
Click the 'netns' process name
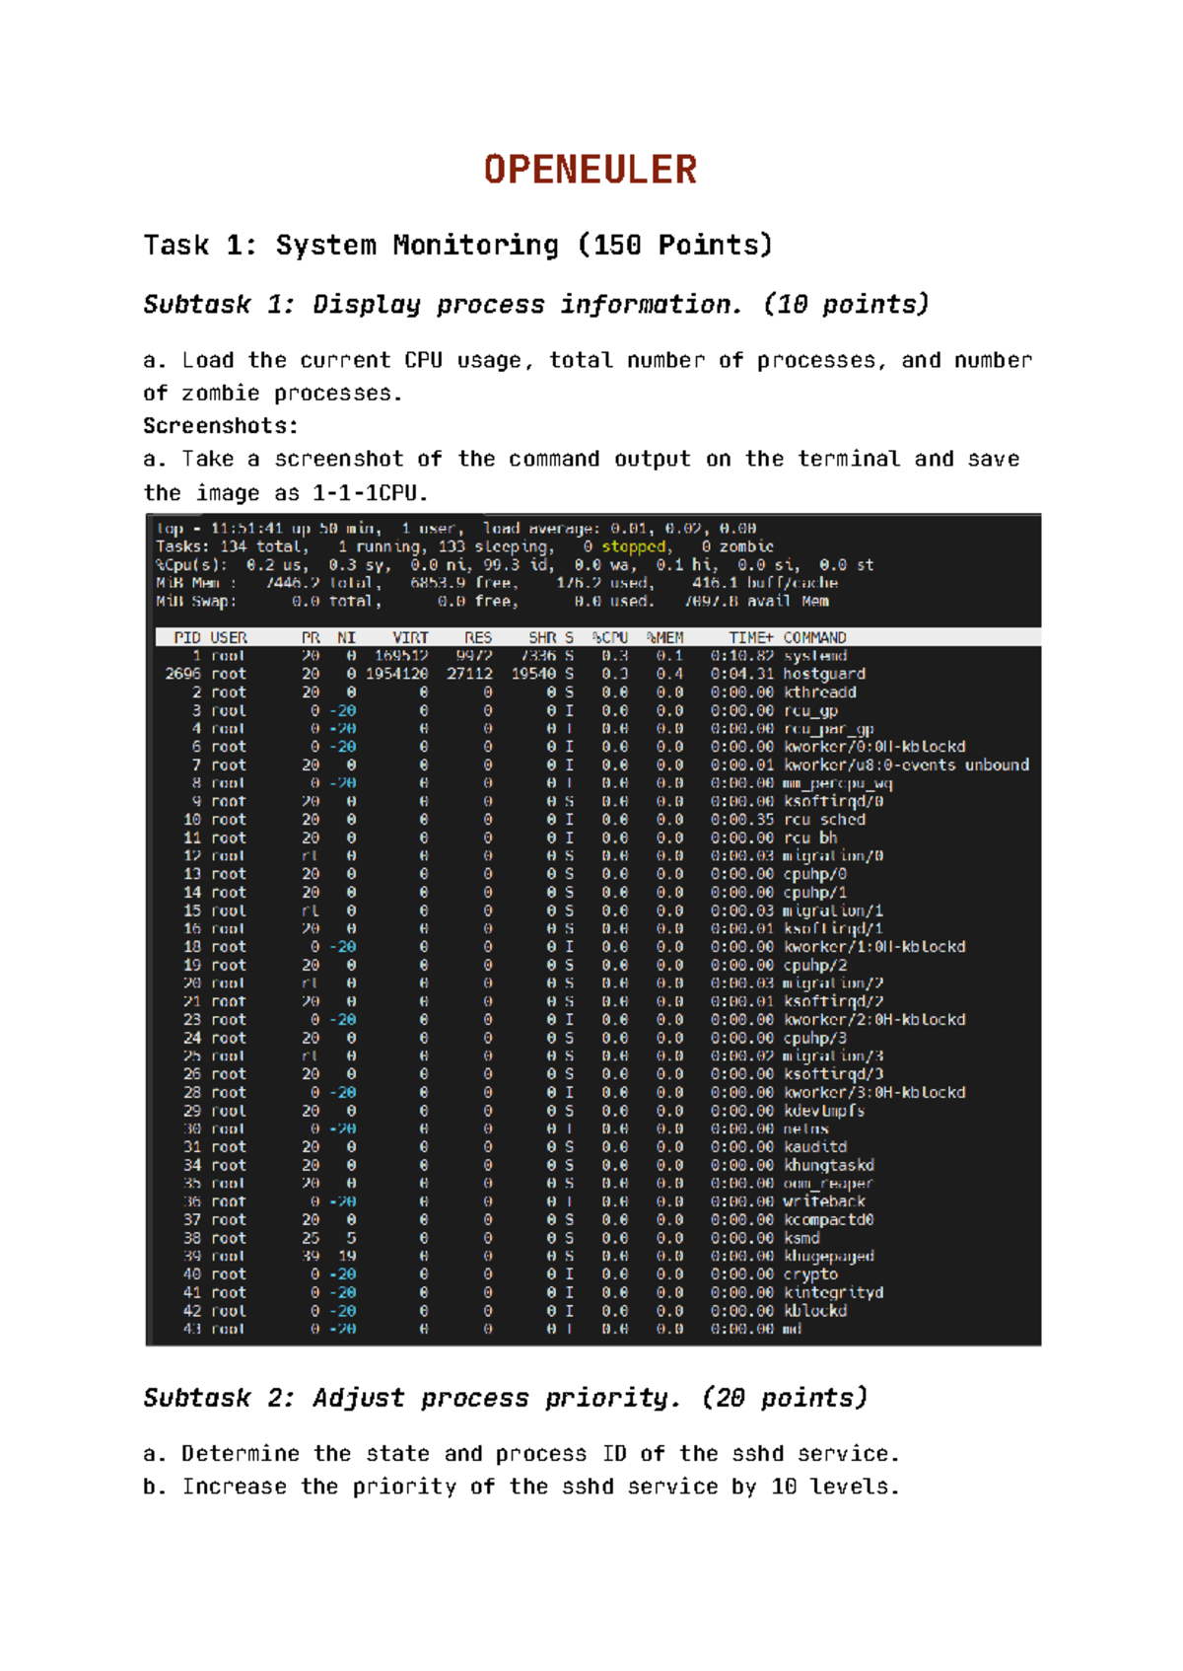tap(806, 1129)
